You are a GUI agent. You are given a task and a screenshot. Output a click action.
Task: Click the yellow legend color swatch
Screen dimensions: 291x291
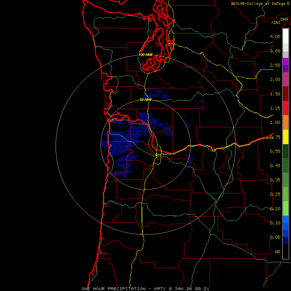pyautogui.click(x=286, y=137)
